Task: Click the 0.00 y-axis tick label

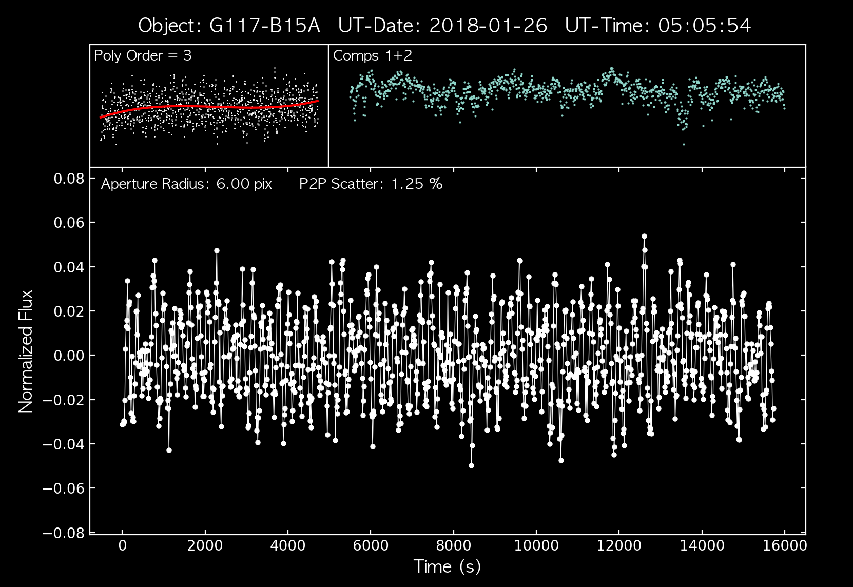Action: point(69,356)
